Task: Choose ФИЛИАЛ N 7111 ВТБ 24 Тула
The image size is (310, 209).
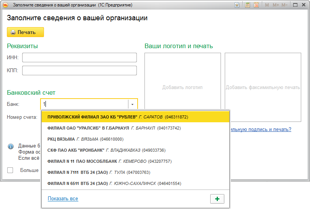Action: click(x=135, y=172)
